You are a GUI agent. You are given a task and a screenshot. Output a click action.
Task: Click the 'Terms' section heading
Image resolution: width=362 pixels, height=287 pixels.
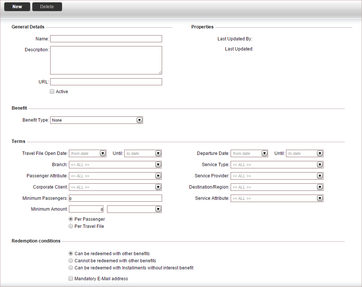pos(18,141)
